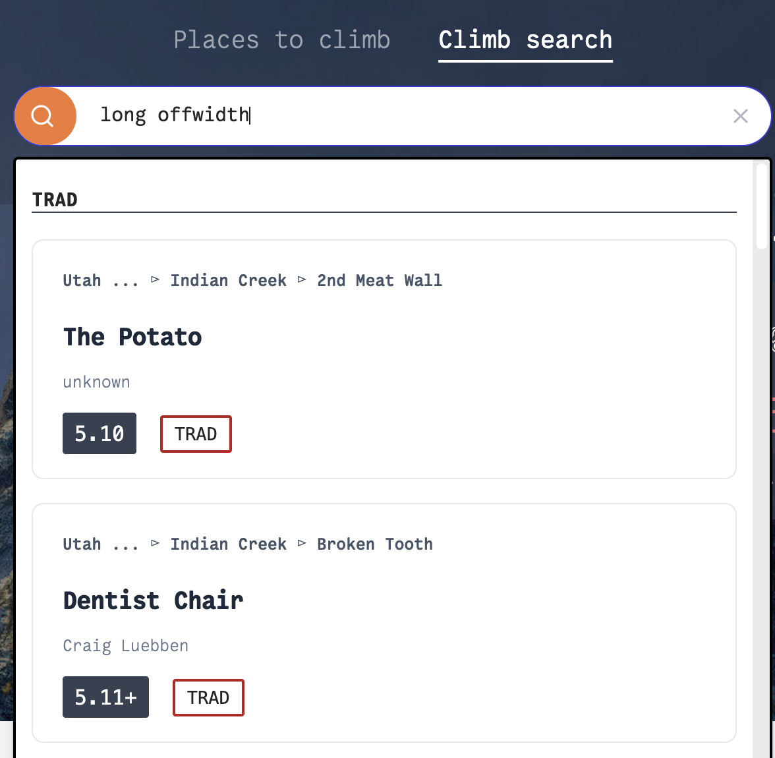Click the TRAD section header
The width and height of the screenshot is (775, 758).
(55, 199)
